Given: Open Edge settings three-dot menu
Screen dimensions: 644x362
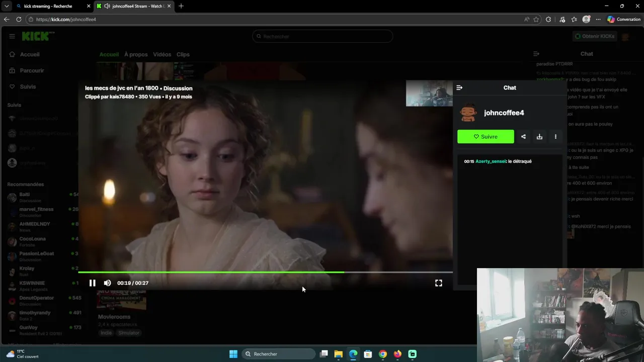Looking at the screenshot, I should tap(598, 19).
